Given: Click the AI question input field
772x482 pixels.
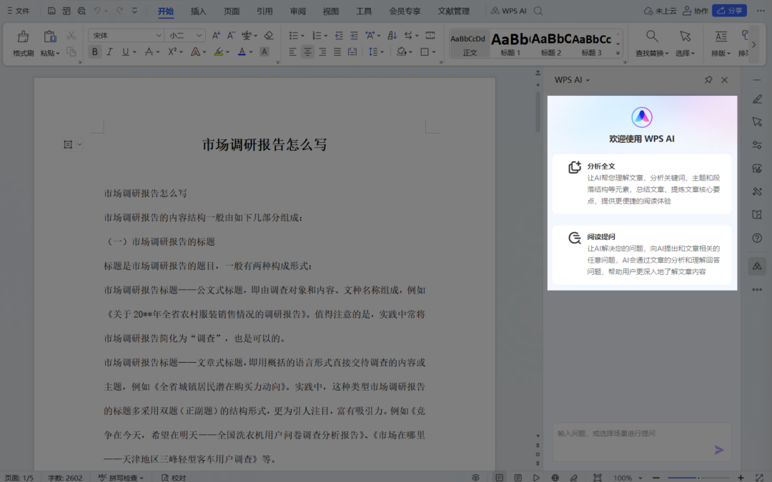Looking at the screenshot, I should pyautogui.click(x=641, y=442).
